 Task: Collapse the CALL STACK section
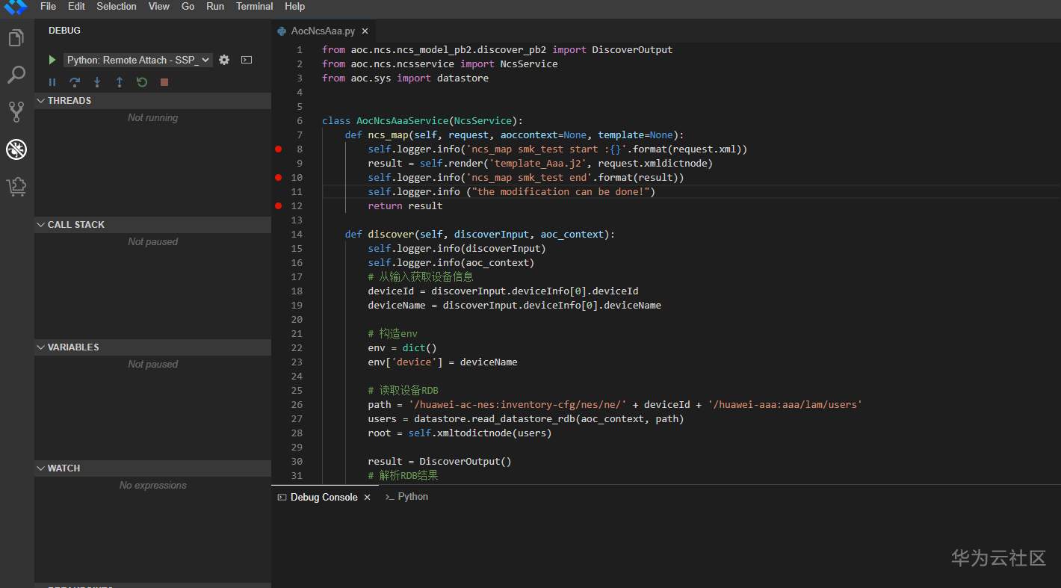point(75,225)
